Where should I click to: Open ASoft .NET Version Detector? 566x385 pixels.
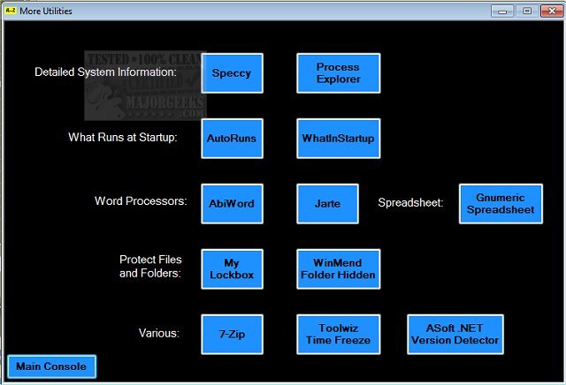click(x=455, y=334)
